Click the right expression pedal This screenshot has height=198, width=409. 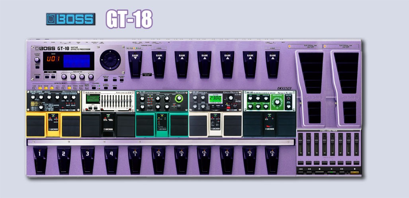click(346, 87)
